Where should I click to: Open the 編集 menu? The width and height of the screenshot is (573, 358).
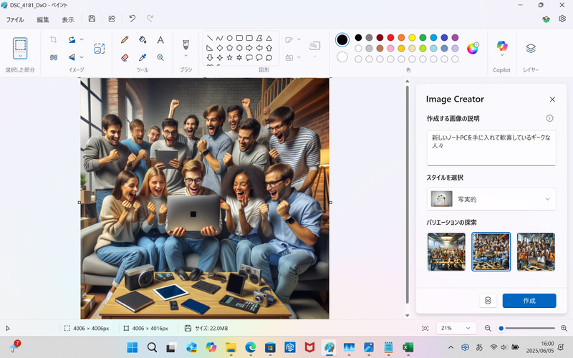43,20
